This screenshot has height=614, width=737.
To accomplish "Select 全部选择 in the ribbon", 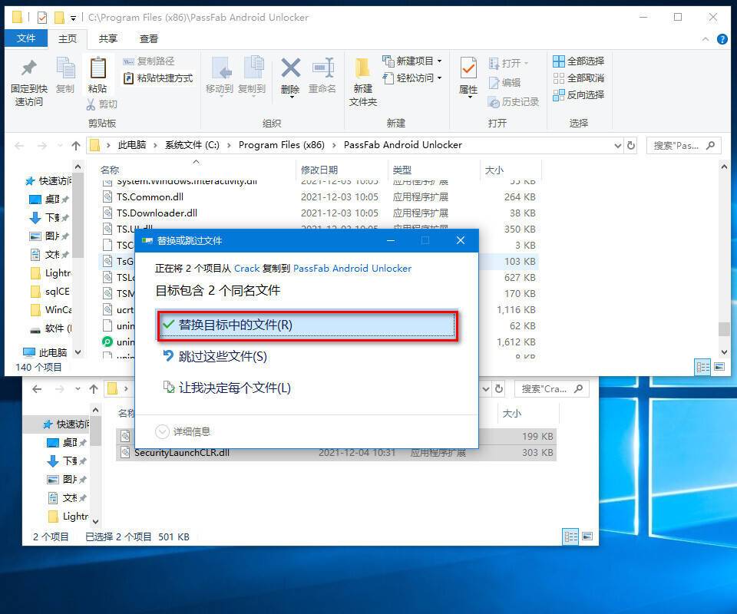I will [x=578, y=61].
